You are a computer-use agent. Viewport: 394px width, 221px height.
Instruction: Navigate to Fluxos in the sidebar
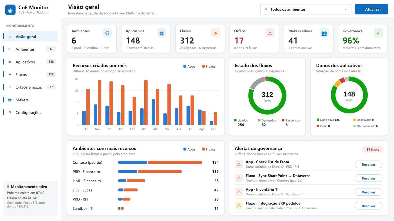click(31, 74)
